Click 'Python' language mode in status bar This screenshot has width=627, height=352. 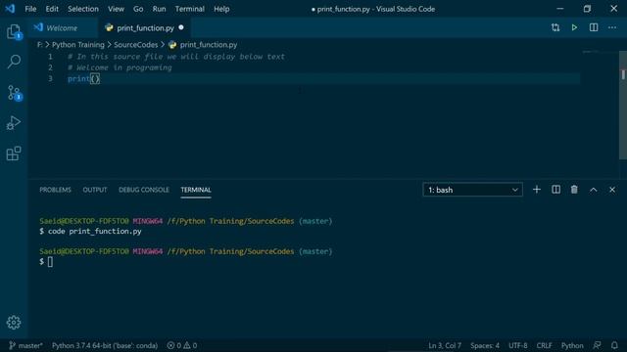pos(572,345)
